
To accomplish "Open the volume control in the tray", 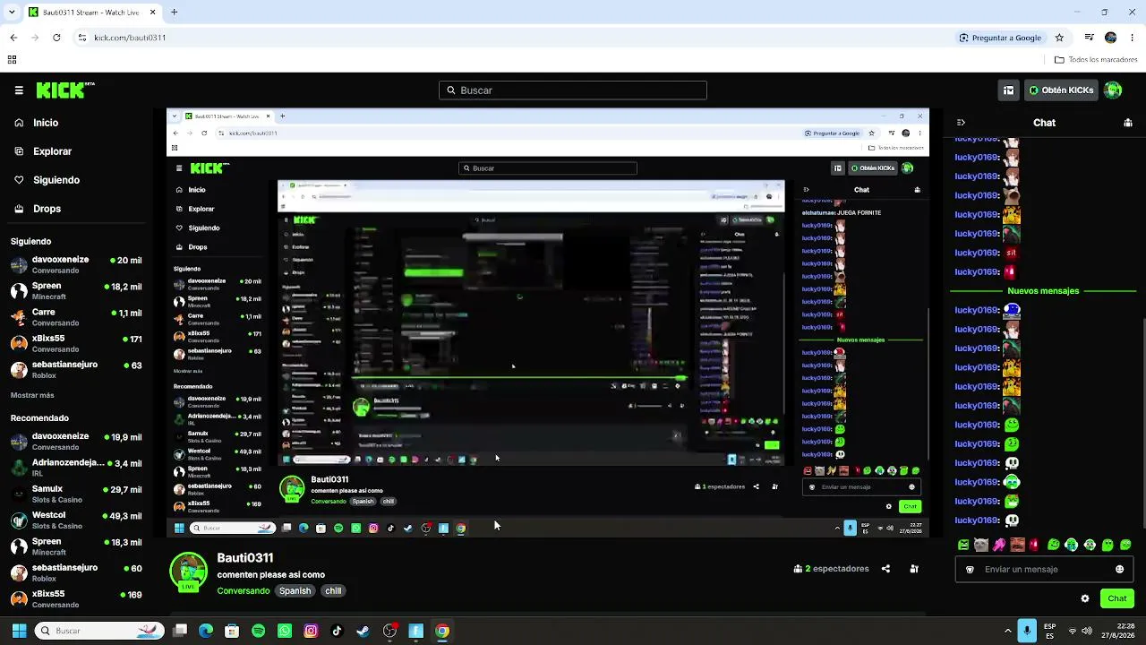I will coord(1086,631).
